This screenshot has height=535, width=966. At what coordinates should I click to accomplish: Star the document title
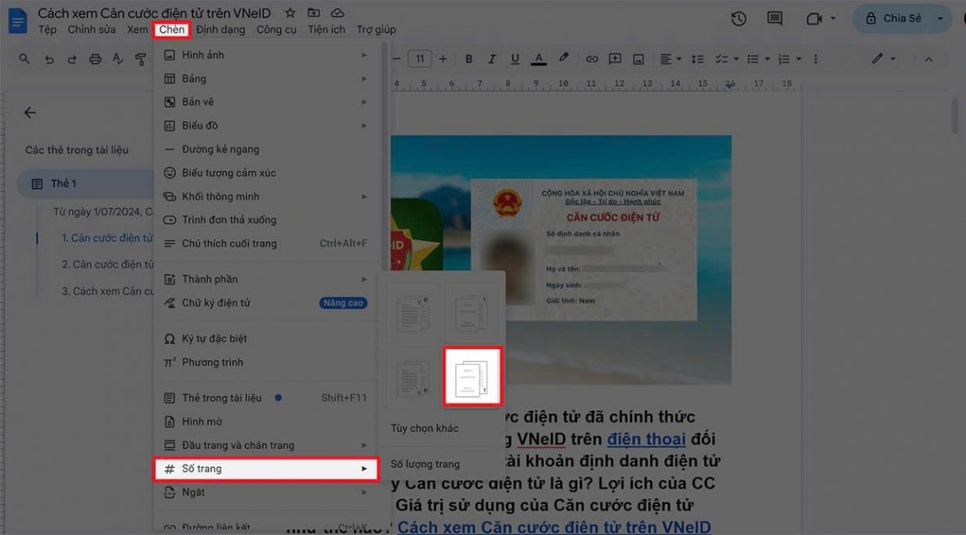[290, 12]
